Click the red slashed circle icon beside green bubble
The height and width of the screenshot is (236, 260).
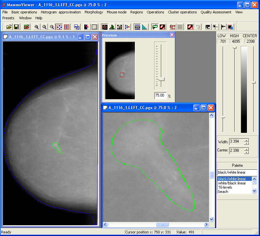(x=162, y=27)
